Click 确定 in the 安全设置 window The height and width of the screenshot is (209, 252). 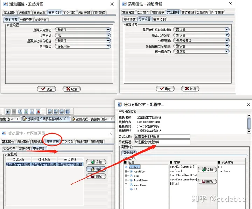click(x=47, y=89)
